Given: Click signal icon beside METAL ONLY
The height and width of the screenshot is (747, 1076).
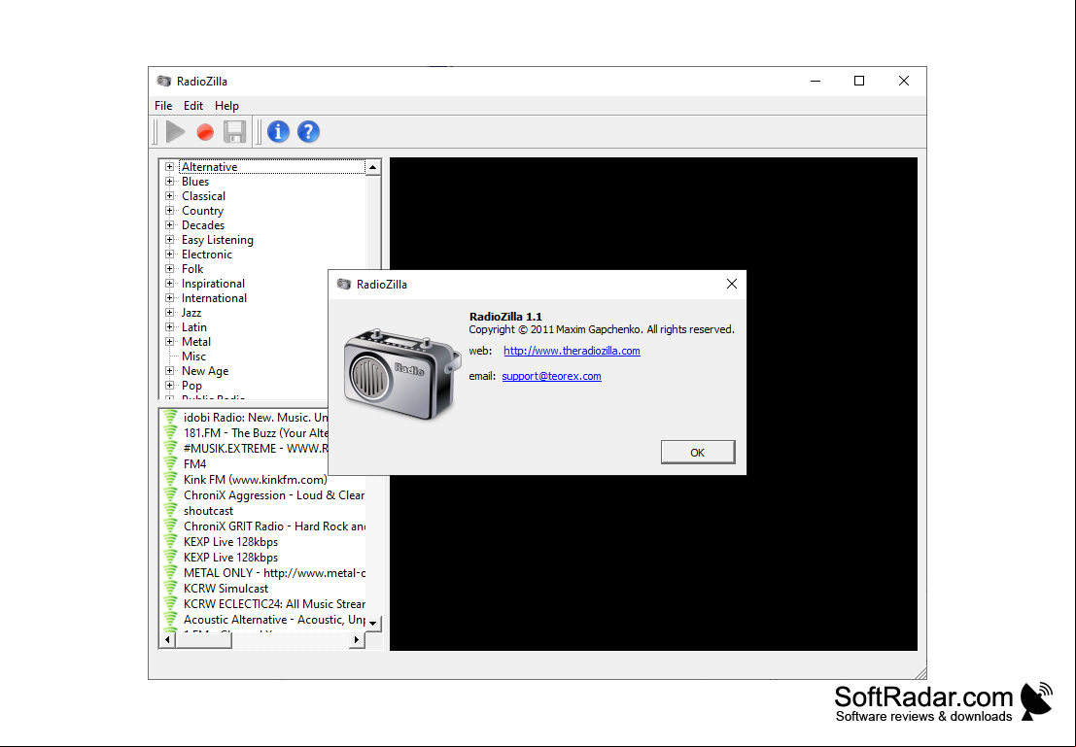Looking at the screenshot, I should coord(170,573).
